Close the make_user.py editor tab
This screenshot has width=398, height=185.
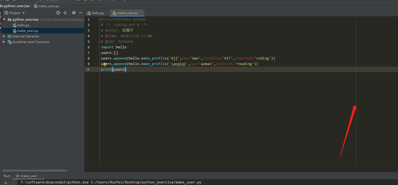click(141, 13)
